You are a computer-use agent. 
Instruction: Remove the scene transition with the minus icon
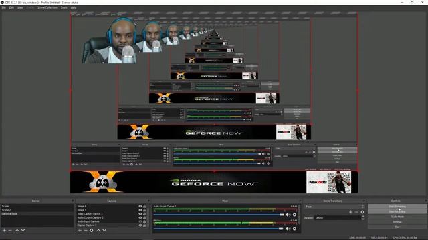click(x=356, y=212)
